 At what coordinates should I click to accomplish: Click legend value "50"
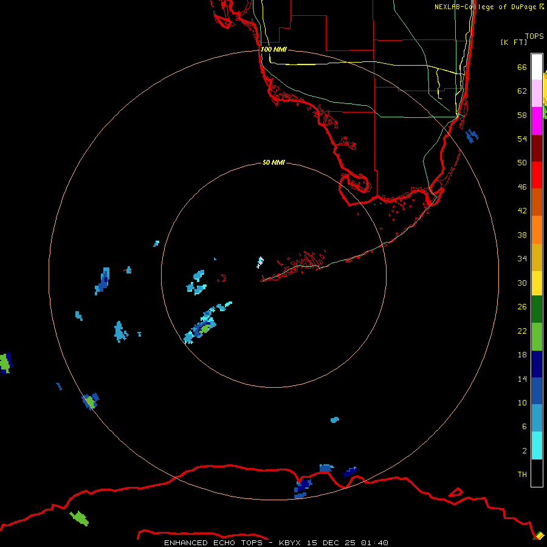[522, 162]
